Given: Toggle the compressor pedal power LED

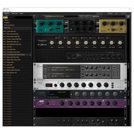Looking at the screenshot, I should point(71,29).
